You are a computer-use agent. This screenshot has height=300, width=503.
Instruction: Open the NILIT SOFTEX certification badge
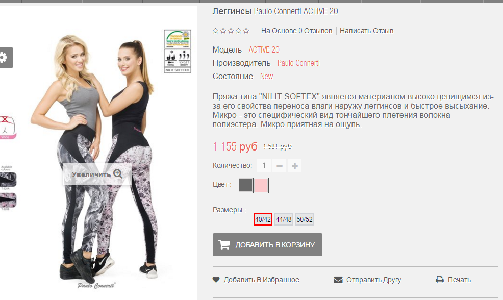[178, 61]
